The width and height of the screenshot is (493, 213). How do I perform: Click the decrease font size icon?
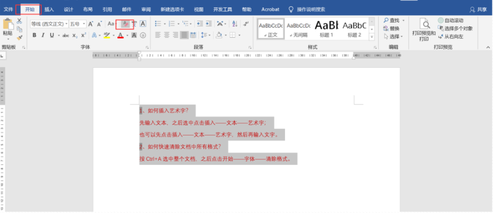tap(99, 24)
